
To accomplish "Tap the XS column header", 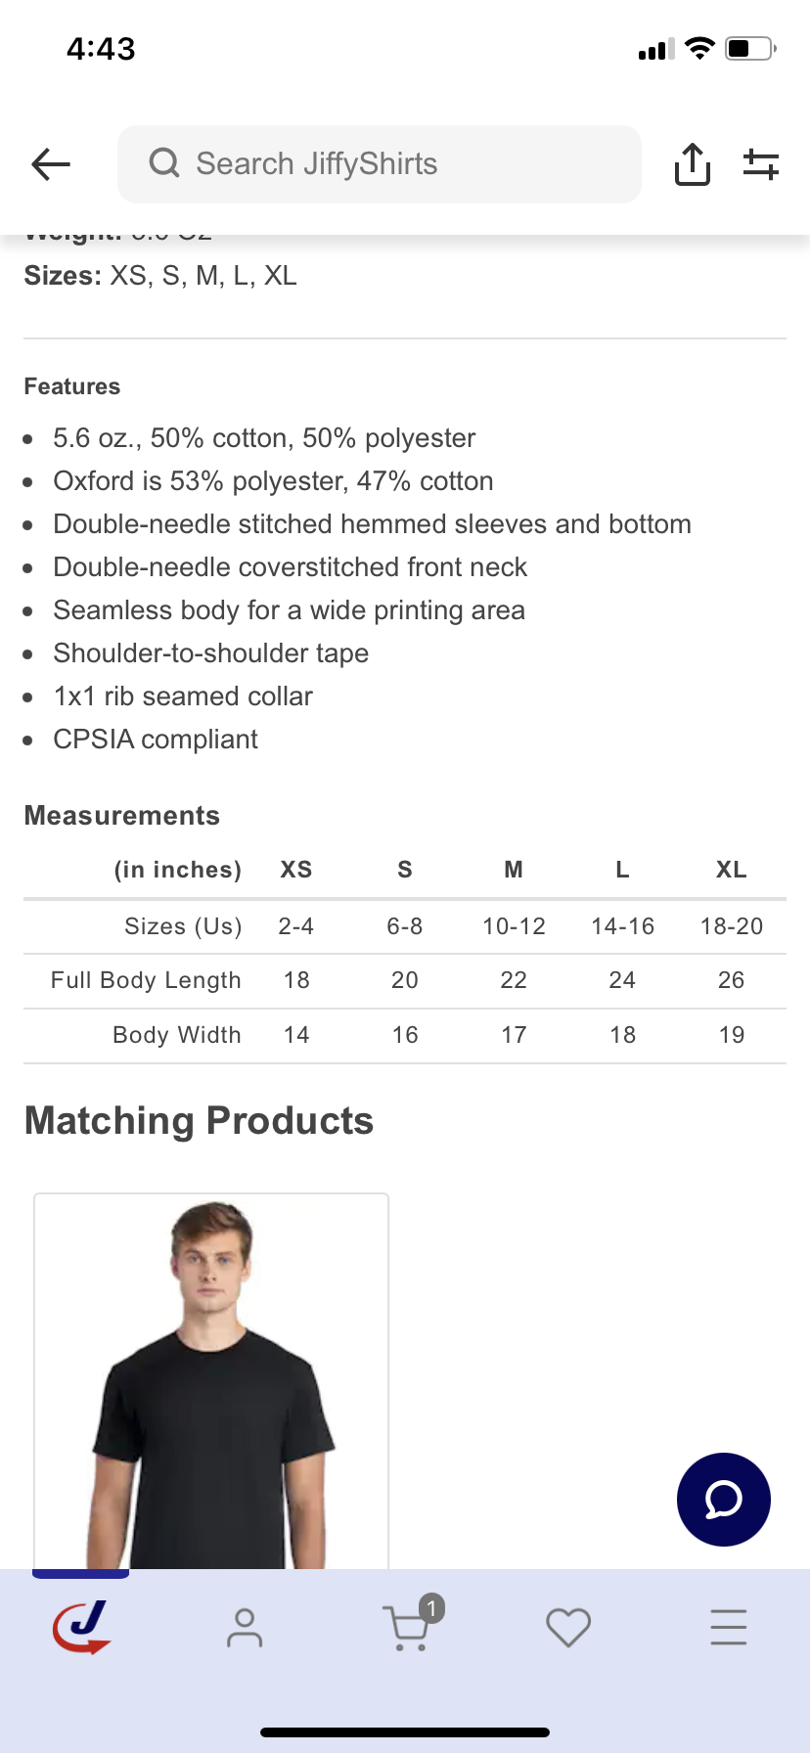I will (x=296, y=870).
